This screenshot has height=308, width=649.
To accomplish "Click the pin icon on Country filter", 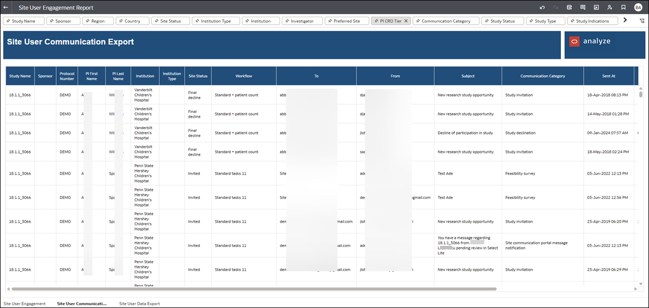I will point(120,21).
